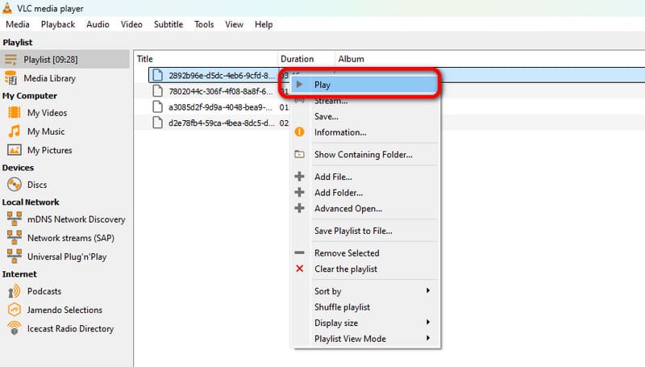The image size is (645, 367).
Task: Select Show Containing Folder option
Action: pos(363,155)
